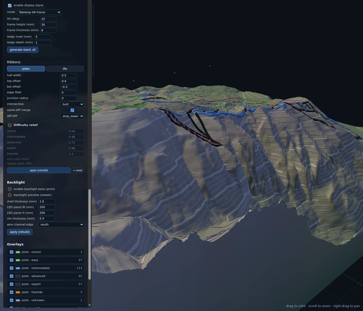Screen dimensions: 363x311
Task: Edit the junction radius value
Action: pyautogui.click(x=68, y=98)
